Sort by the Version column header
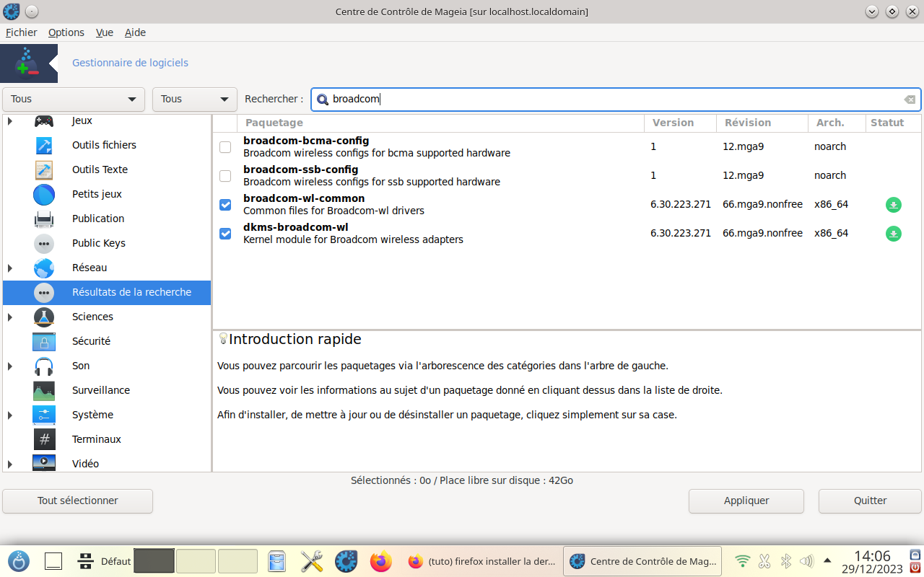Viewport: 924px width, 577px height. tap(680, 123)
